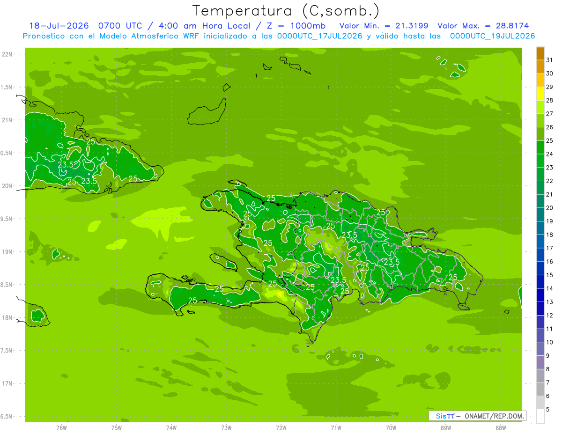Viewport: 562px width, 434px height.
Task: Click the yellow swatch between 28 and 29
Action: (x=540, y=94)
